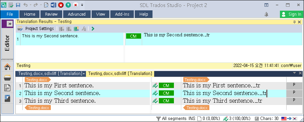Screen dimensions: 304x122
Task: Click source segment 'This is my Third sentence.'
Action: click(x=60, y=101)
